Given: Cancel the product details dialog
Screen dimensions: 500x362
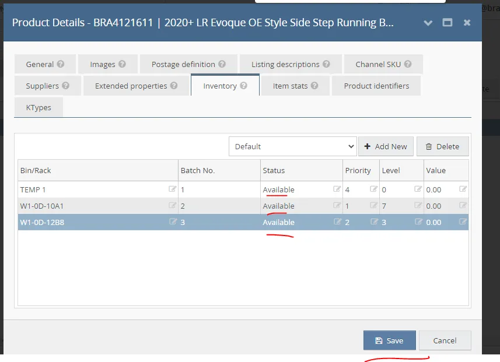Looking at the screenshot, I should [445, 340].
